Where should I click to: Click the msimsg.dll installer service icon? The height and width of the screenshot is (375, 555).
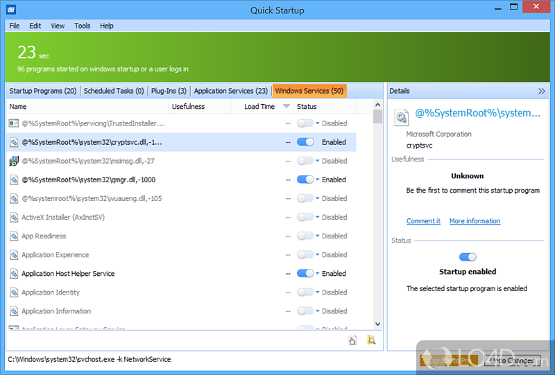[x=14, y=161]
